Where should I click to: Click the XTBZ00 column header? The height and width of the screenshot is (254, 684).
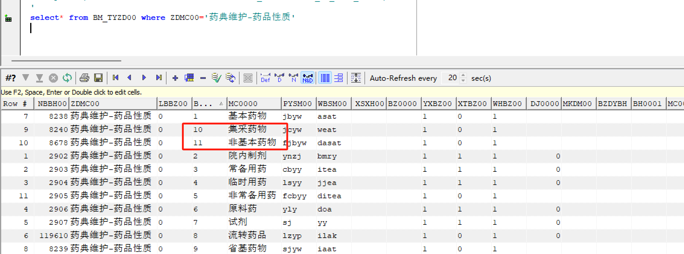[474, 104]
